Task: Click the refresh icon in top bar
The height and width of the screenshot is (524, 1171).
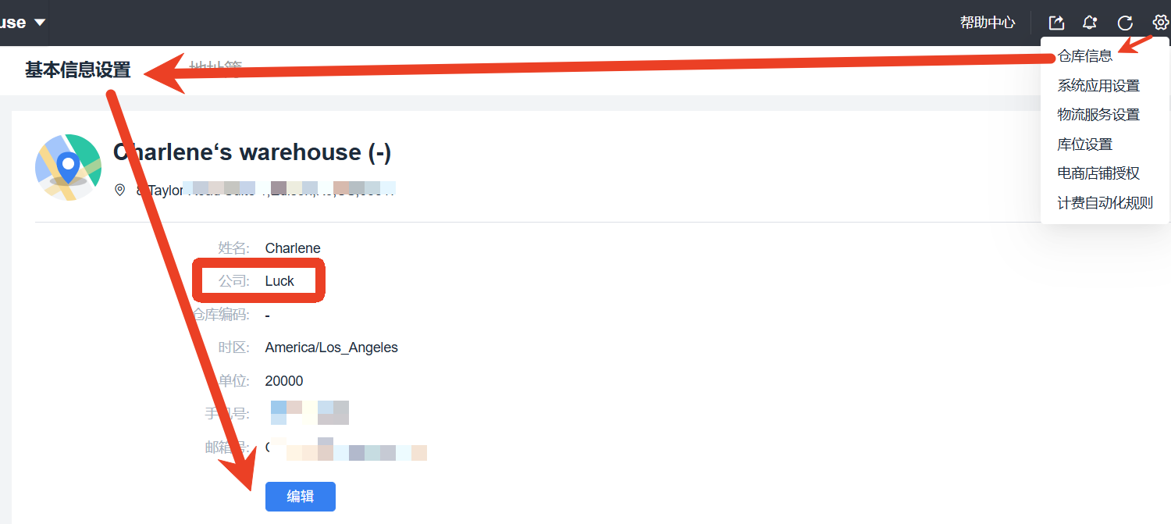Action: [1125, 23]
